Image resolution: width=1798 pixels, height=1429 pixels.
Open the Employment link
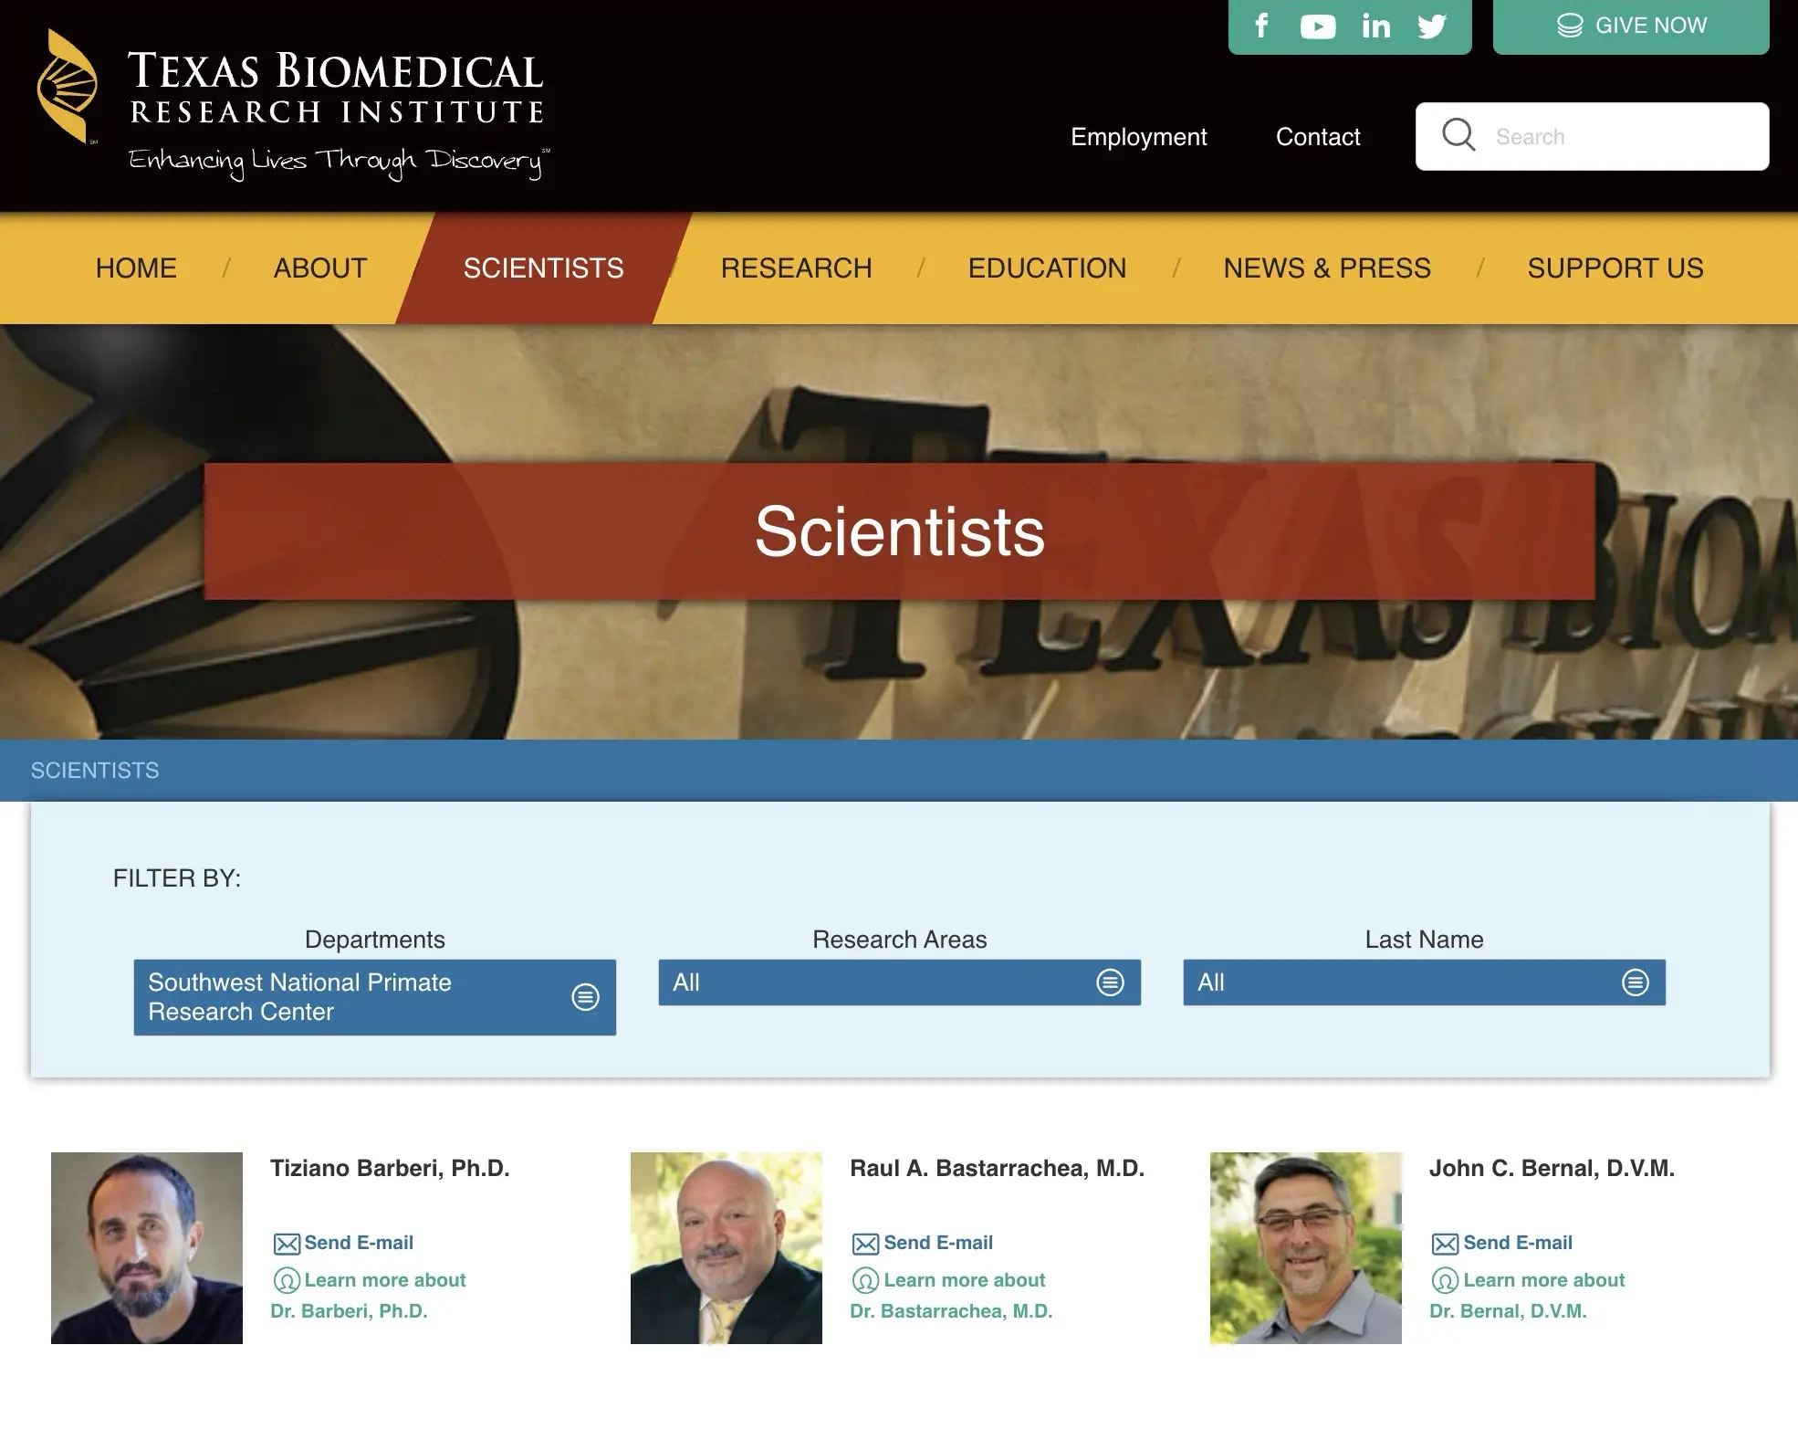[x=1138, y=137]
